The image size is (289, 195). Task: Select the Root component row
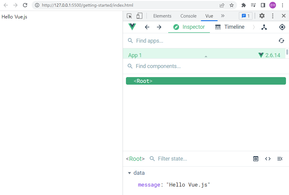206,81
